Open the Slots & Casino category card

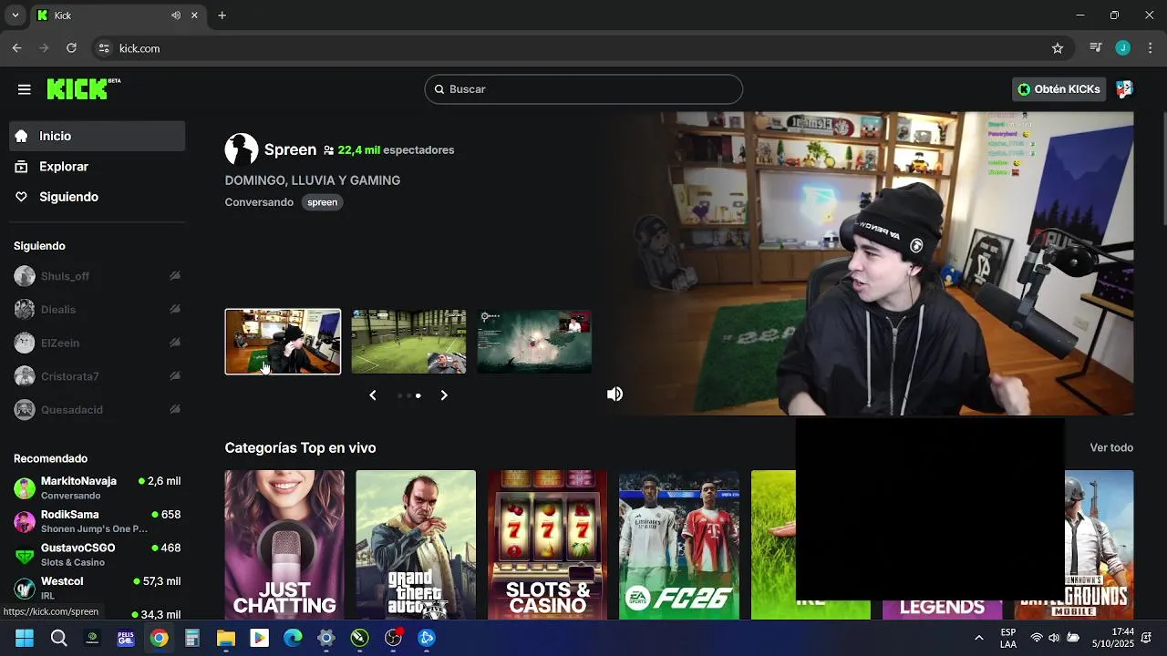(x=547, y=545)
